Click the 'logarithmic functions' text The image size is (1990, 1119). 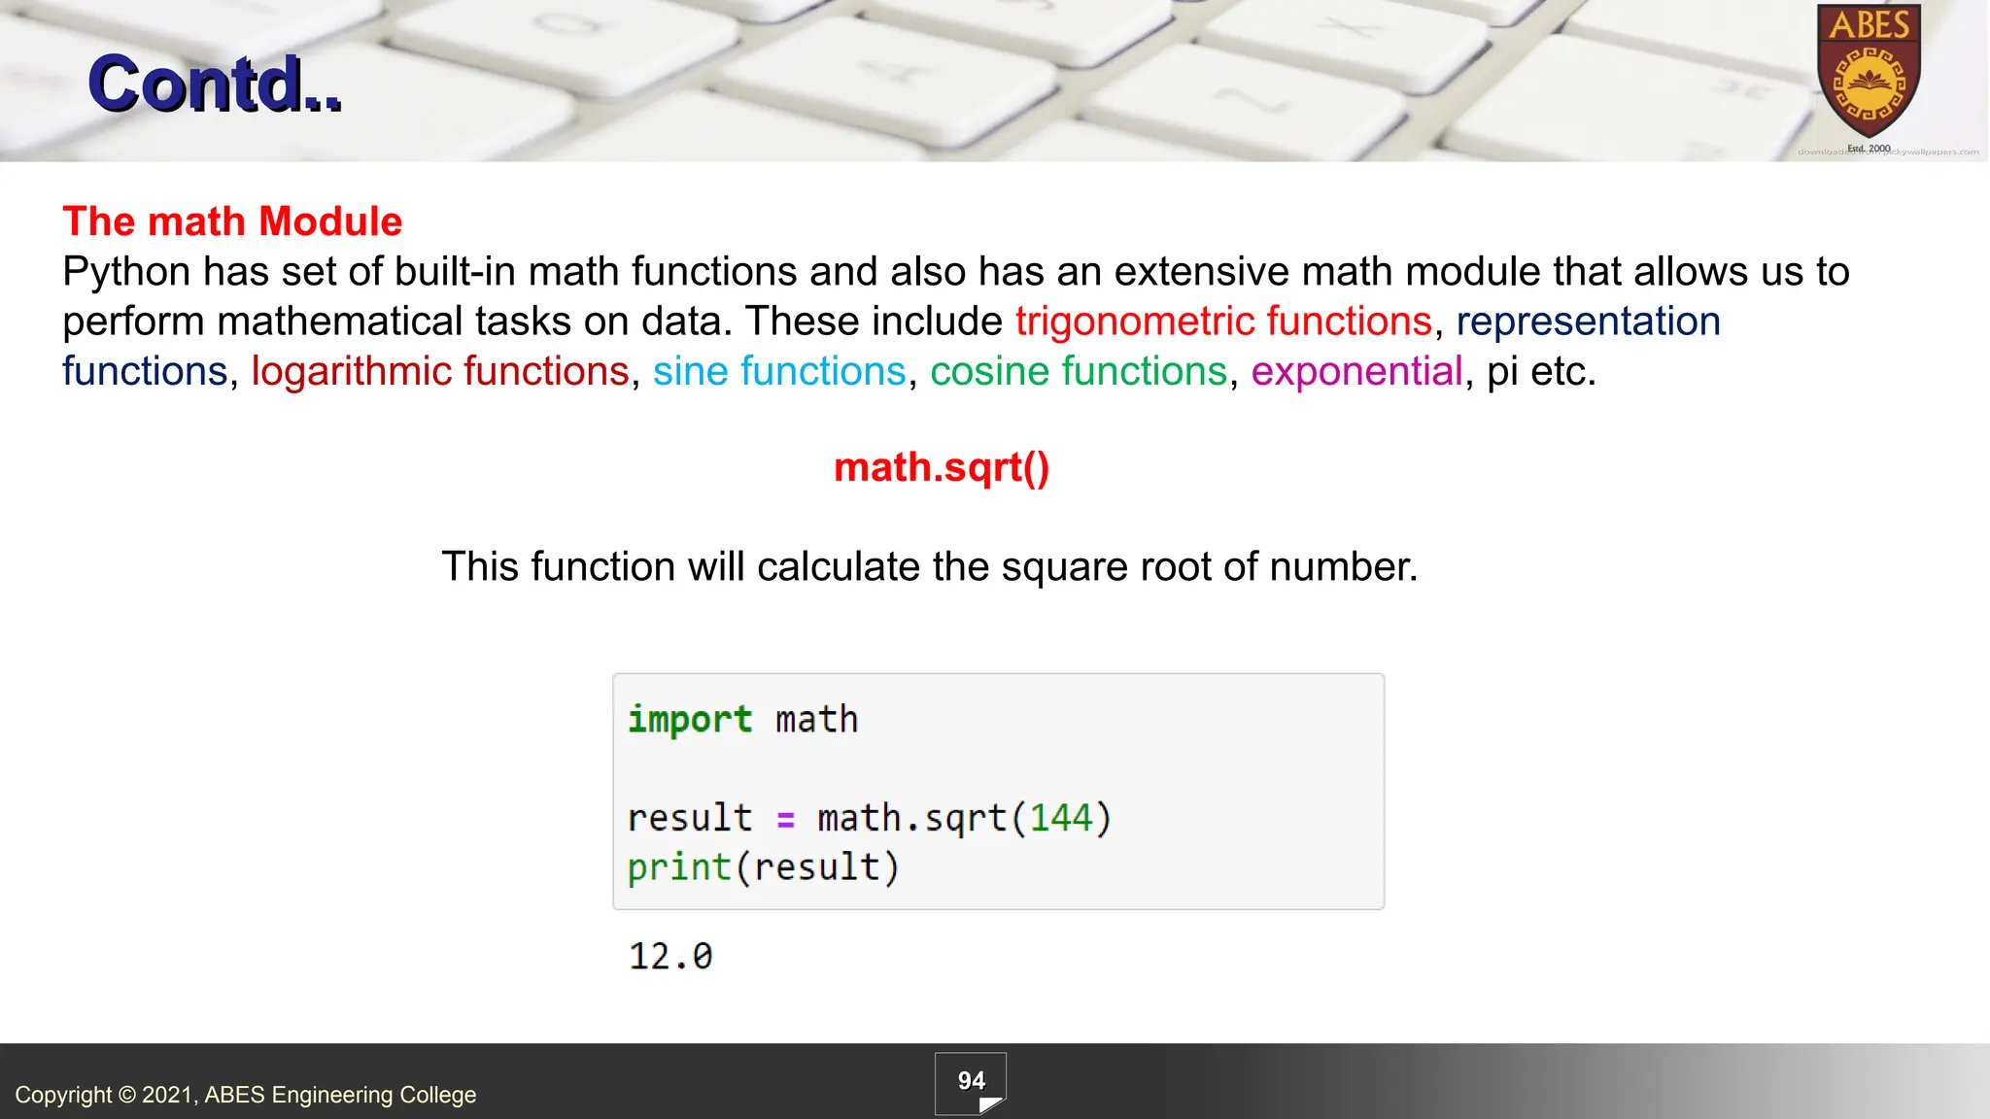[x=440, y=371]
